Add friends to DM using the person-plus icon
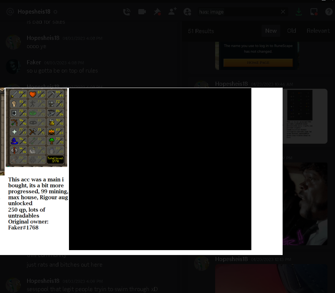This screenshot has width=335, height=293. 173,11
